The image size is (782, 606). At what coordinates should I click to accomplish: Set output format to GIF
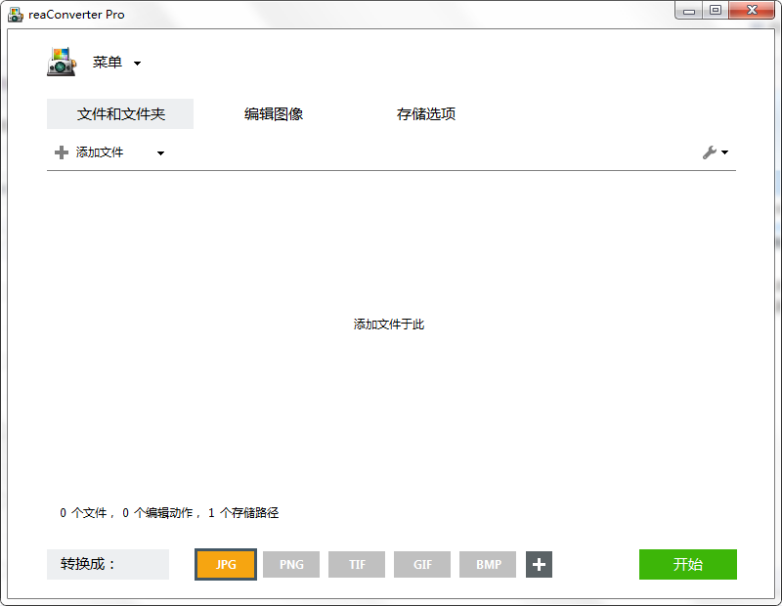[x=422, y=565]
